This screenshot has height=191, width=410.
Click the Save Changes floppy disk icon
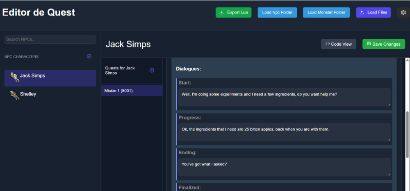coord(369,44)
